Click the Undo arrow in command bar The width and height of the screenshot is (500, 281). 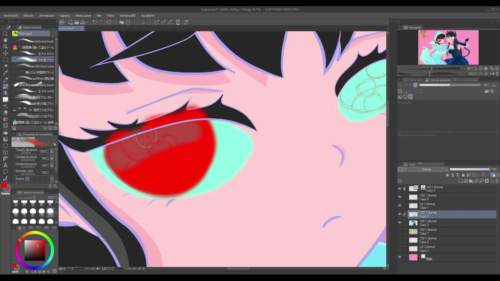point(95,22)
